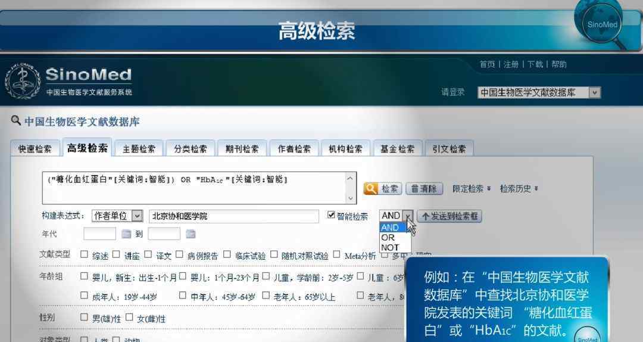This screenshot has width=643, height=342.
Task: Check 男(雄)性 gender option
Action: click(84, 317)
